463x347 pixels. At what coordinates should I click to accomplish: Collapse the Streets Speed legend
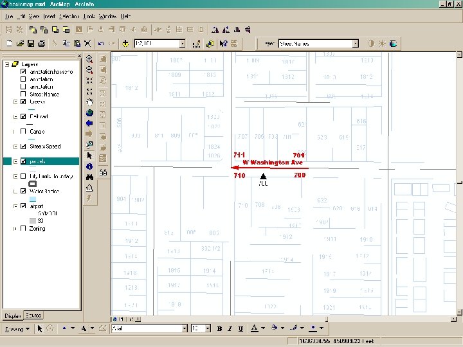[x=15, y=147]
